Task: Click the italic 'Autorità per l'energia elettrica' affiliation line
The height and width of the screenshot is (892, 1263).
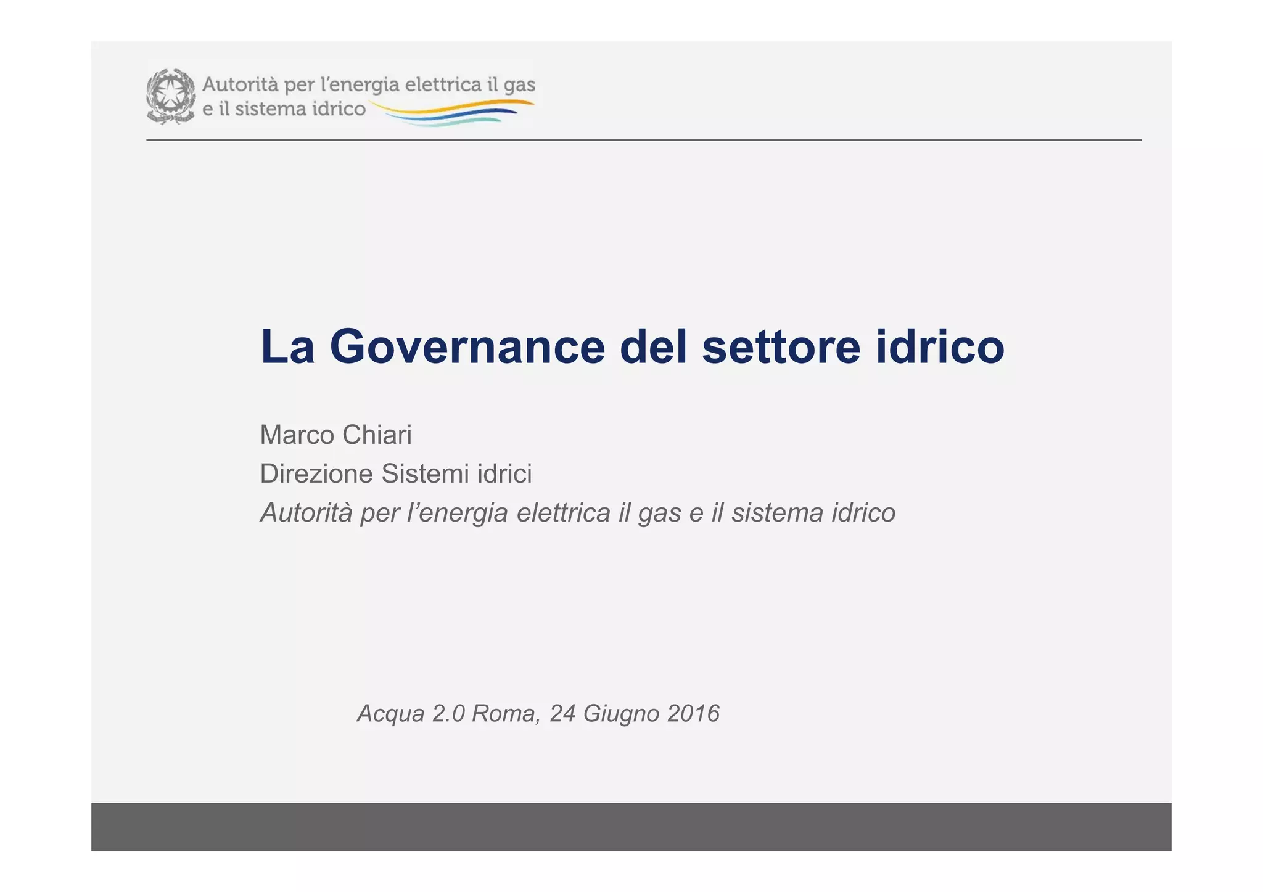Action: 435,513
